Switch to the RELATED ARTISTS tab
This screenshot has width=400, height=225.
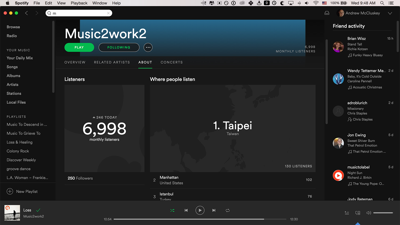(112, 62)
